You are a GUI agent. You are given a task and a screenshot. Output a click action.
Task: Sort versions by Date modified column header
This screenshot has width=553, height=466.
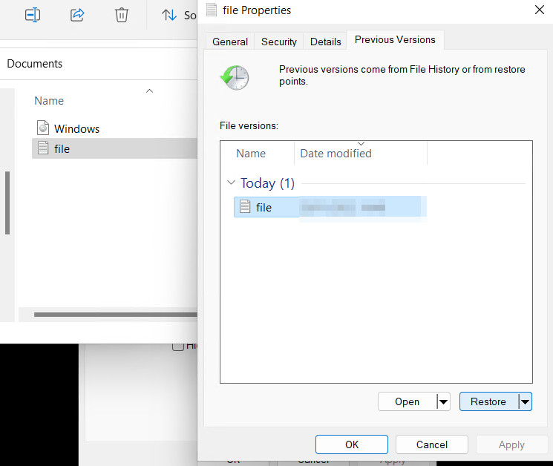click(336, 154)
